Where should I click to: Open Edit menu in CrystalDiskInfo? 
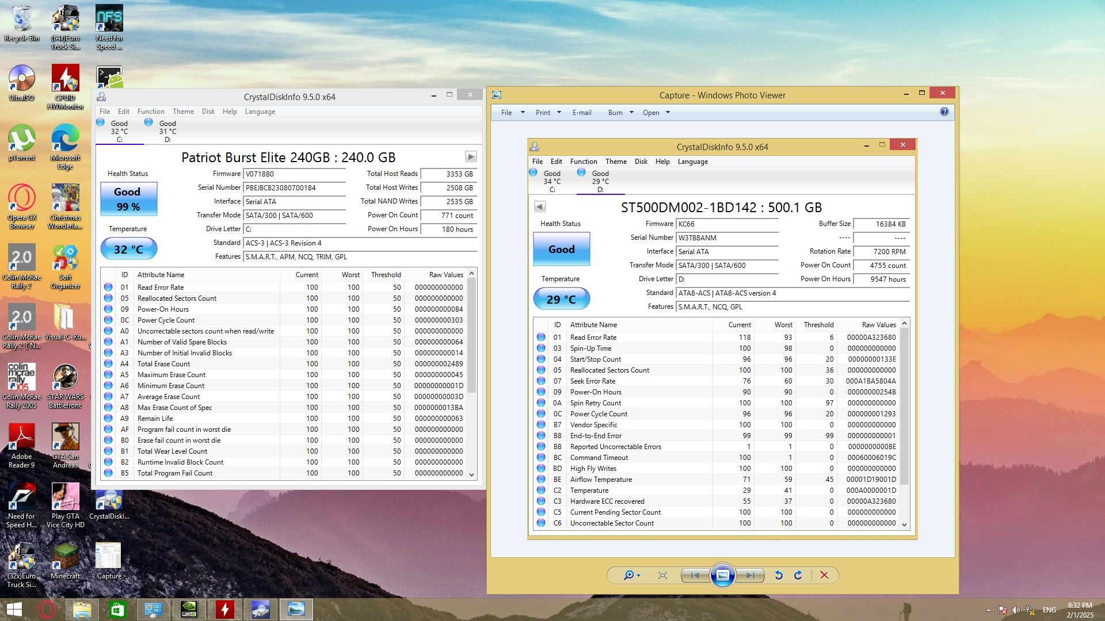tap(124, 112)
